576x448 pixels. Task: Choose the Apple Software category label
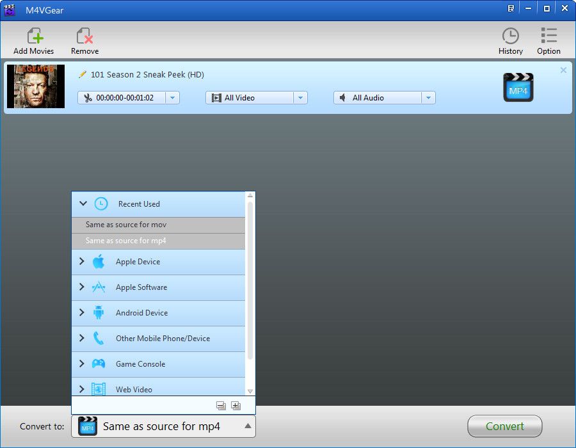(x=141, y=287)
